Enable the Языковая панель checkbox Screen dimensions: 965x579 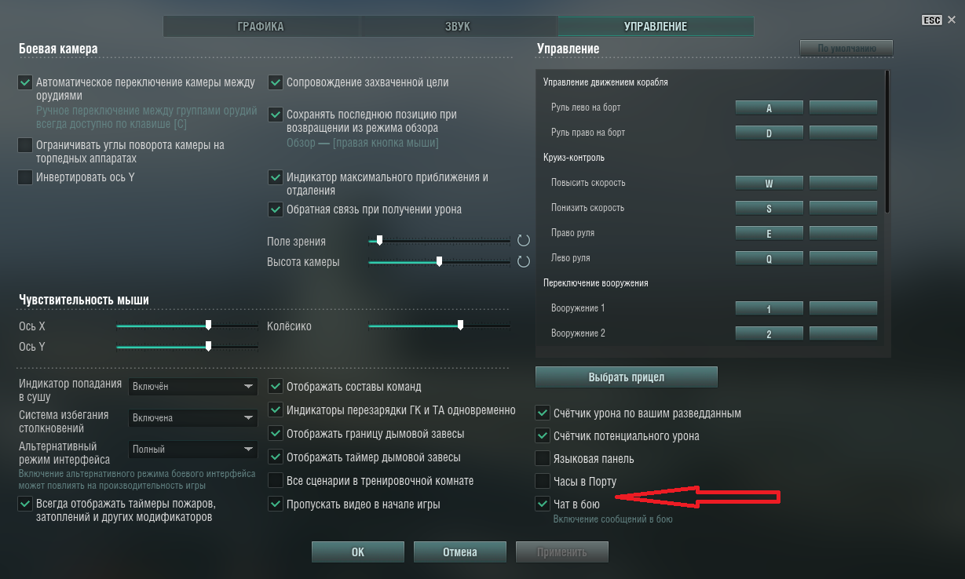543,458
